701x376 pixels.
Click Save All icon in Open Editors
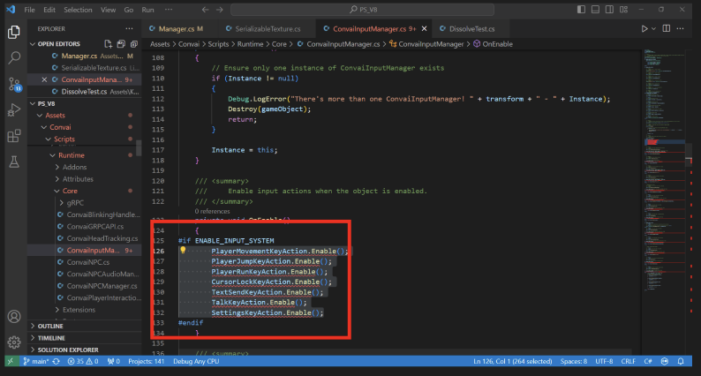coord(121,44)
